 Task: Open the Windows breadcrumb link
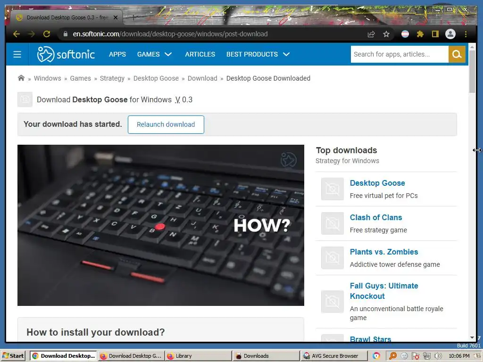48,78
